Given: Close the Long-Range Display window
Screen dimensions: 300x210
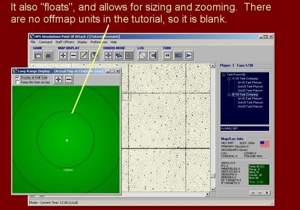Looking at the screenshot, I should [x=117, y=71].
